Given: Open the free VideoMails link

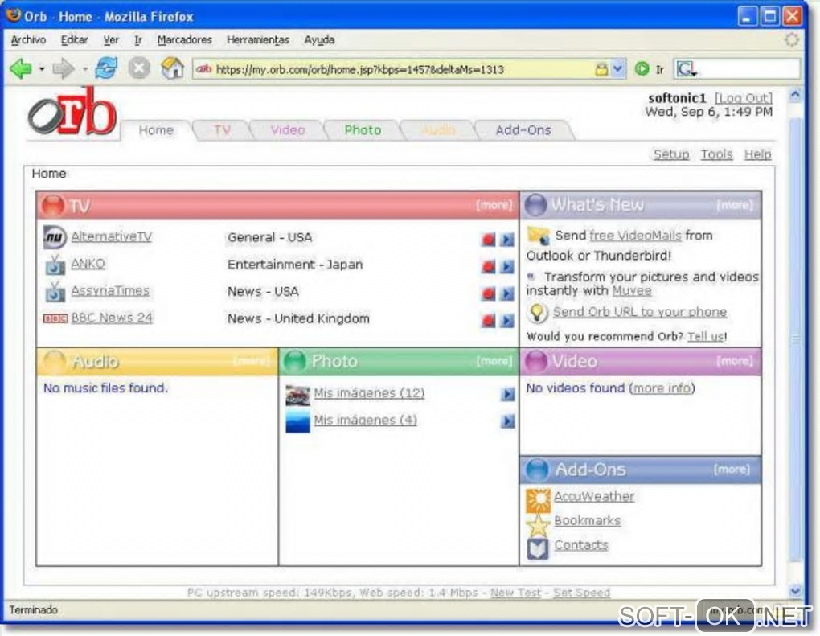Looking at the screenshot, I should (635, 236).
